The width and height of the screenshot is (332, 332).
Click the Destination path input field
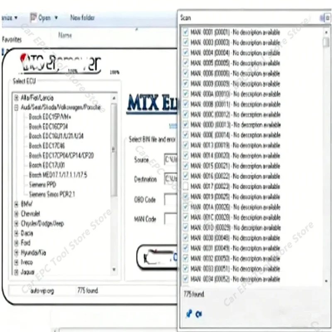tap(171, 179)
